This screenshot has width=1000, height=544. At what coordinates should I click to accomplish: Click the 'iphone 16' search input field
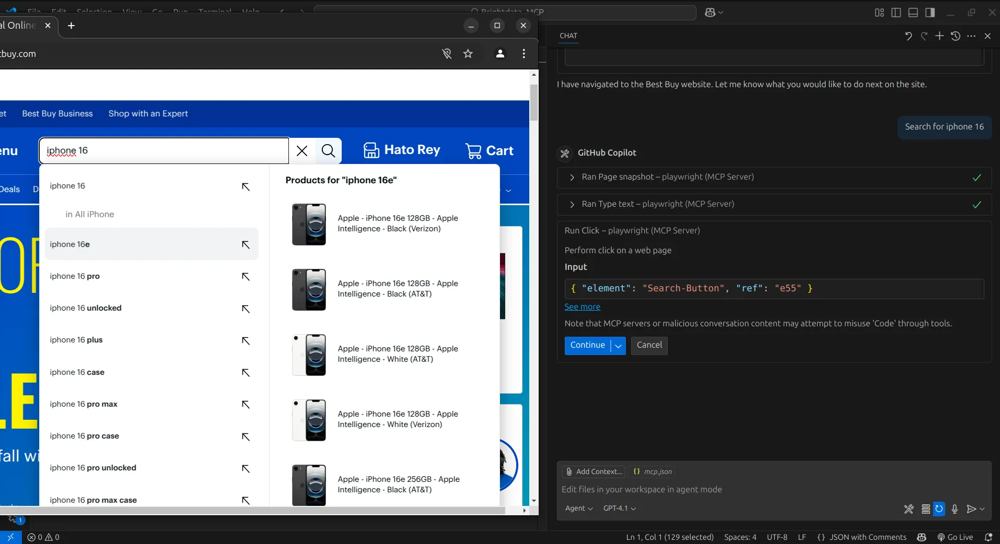point(162,151)
